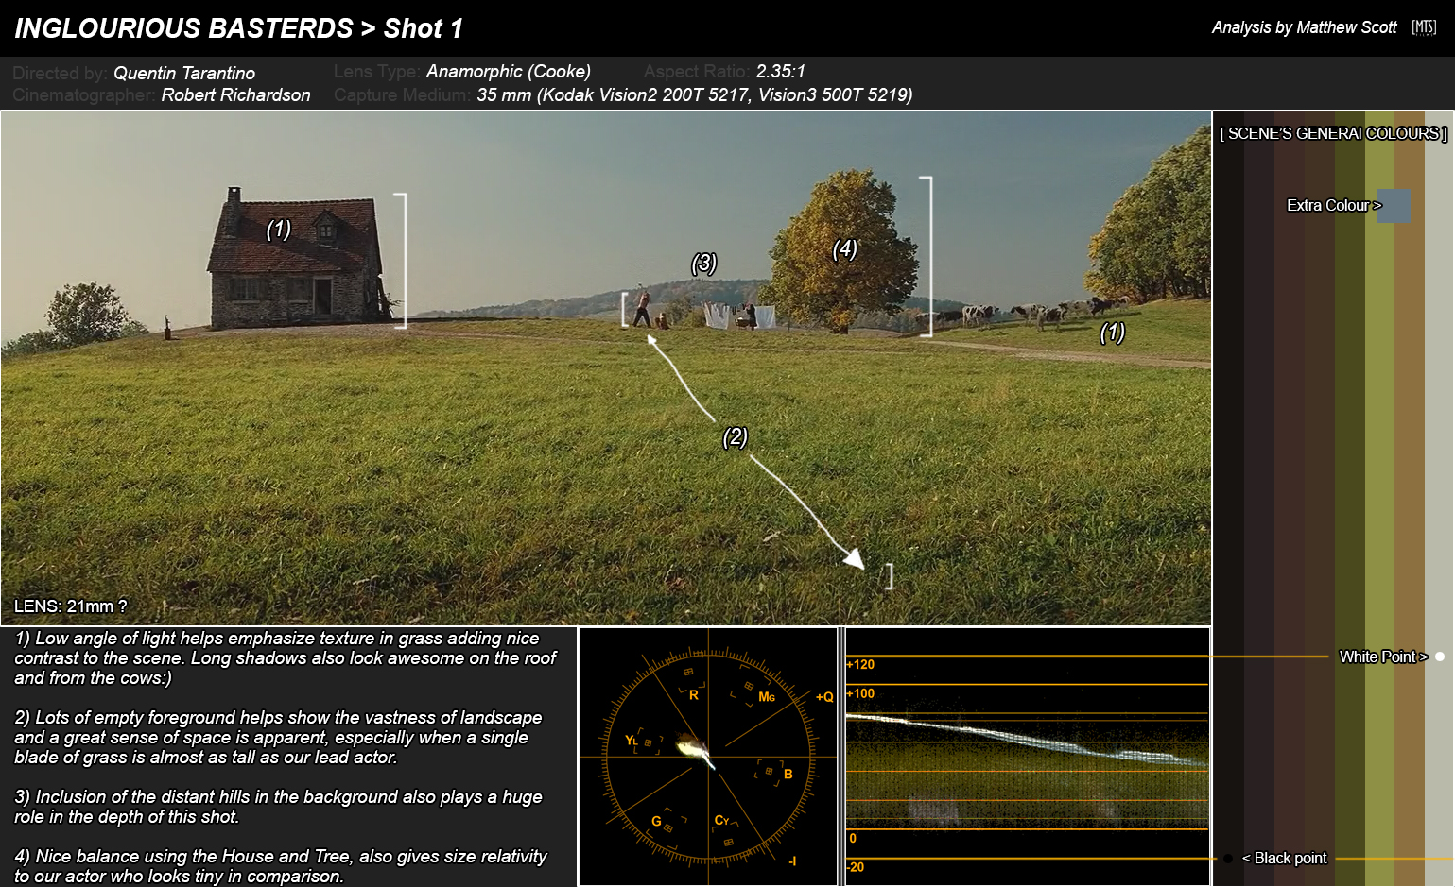Click the -I axis label on vectorscope
This screenshot has height=887, width=1455.
(792, 861)
